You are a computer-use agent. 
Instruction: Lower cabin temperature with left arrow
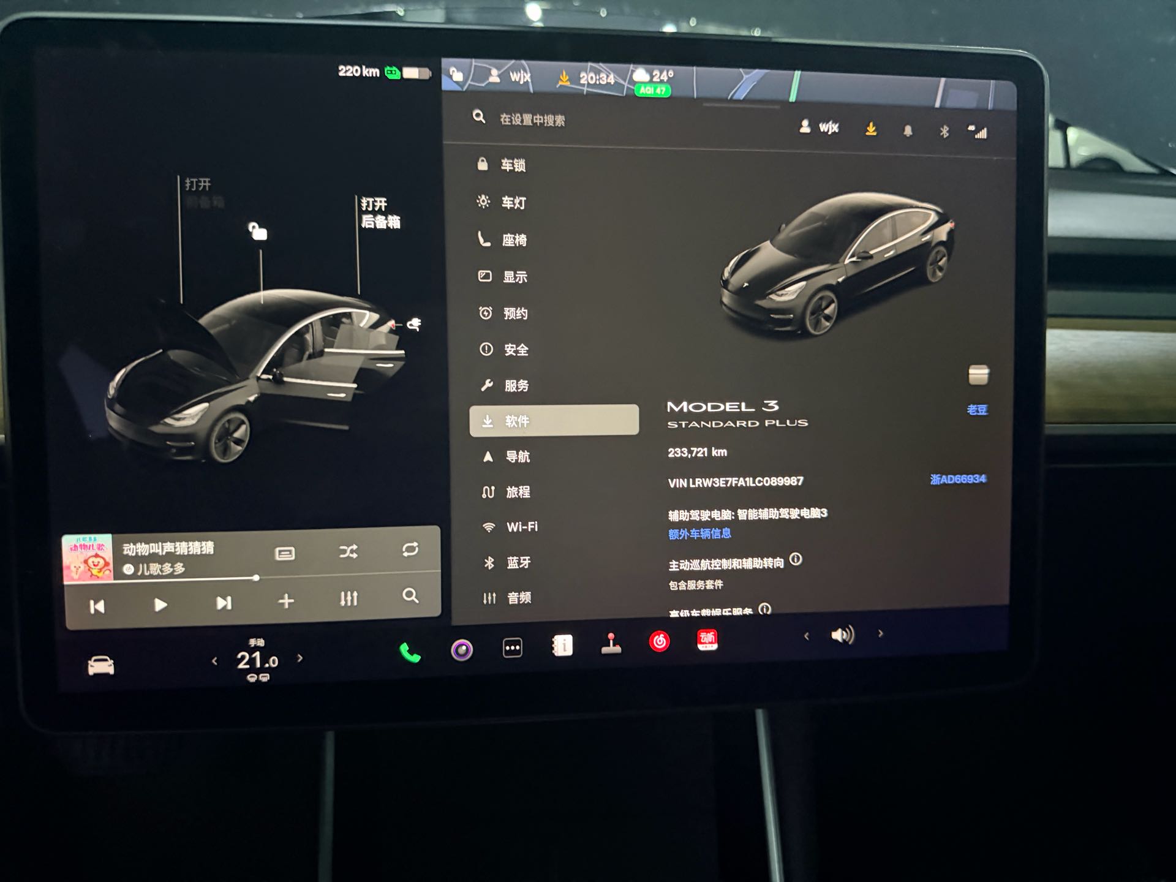click(x=214, y=661)
